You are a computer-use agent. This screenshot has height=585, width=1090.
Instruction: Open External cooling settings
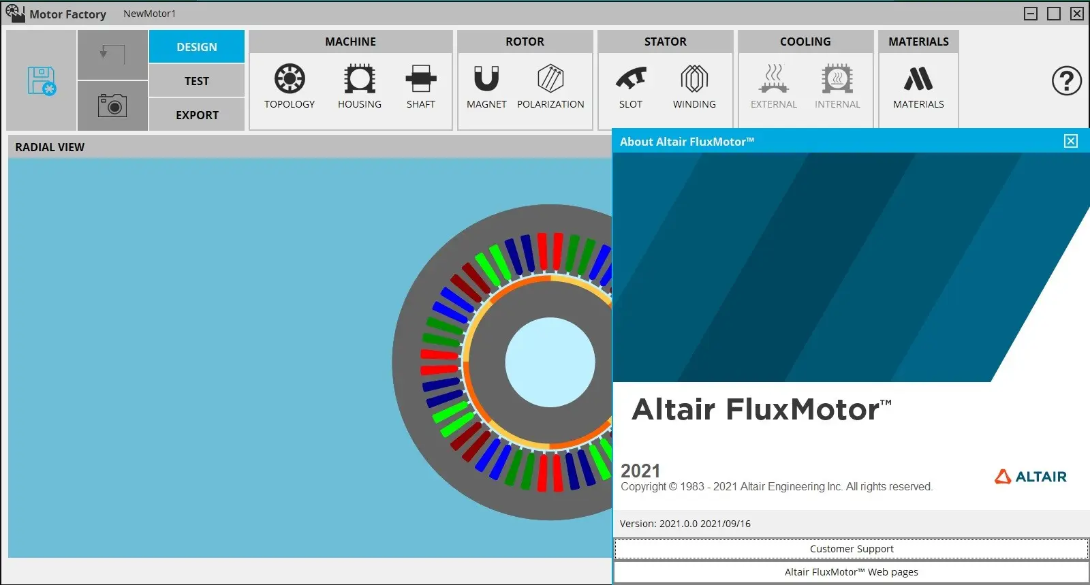(774, 86)
